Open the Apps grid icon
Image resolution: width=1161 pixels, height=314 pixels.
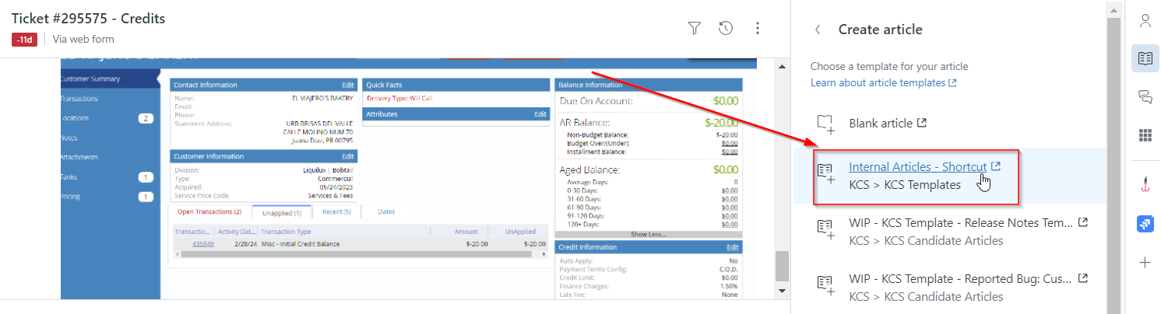pyautogui.click(x=1145, y=135)
